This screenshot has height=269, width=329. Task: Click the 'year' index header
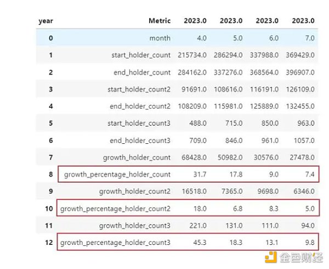(46, 21)
